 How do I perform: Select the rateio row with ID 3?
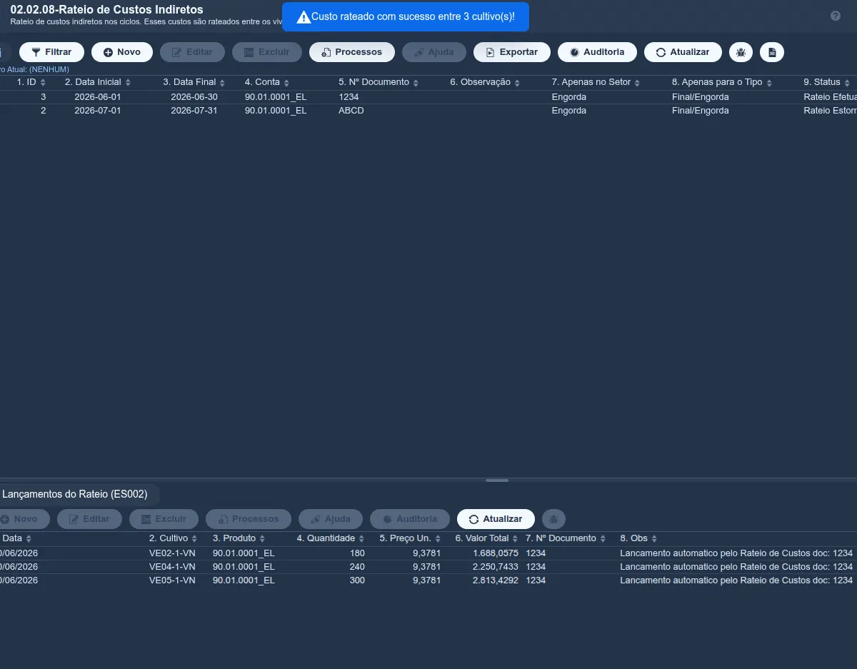[x=428, y=96]
